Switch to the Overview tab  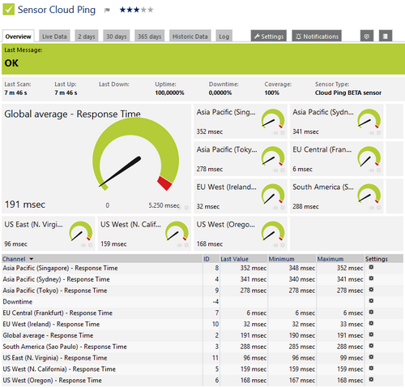tap(18, 37)
